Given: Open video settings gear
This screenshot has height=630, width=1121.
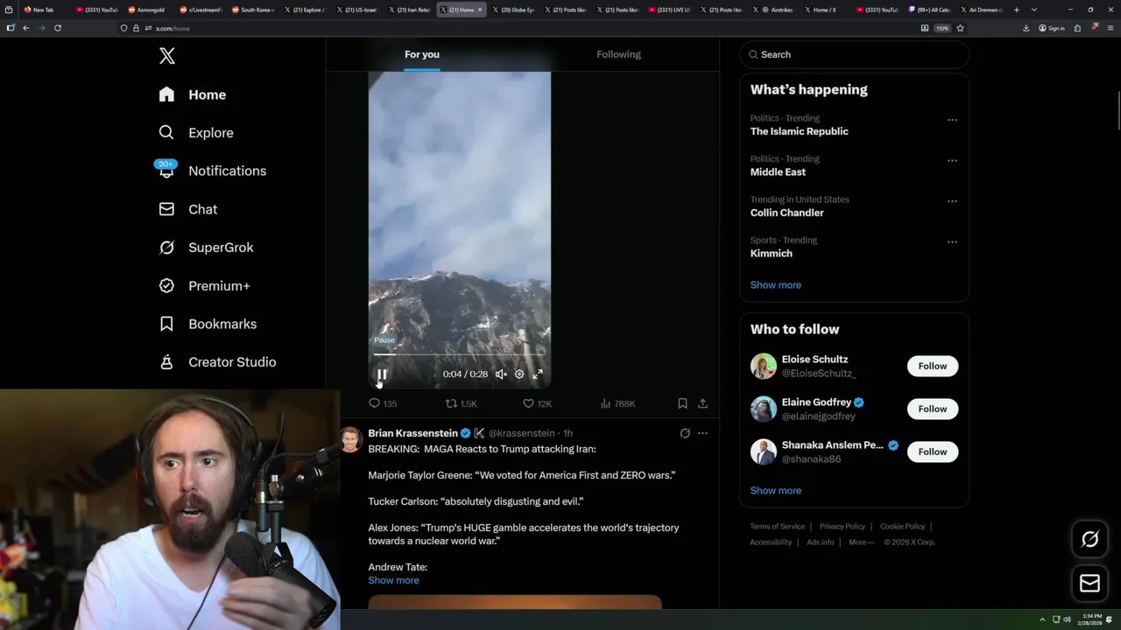Looking at the screenshot, I should tap(519, 374).
